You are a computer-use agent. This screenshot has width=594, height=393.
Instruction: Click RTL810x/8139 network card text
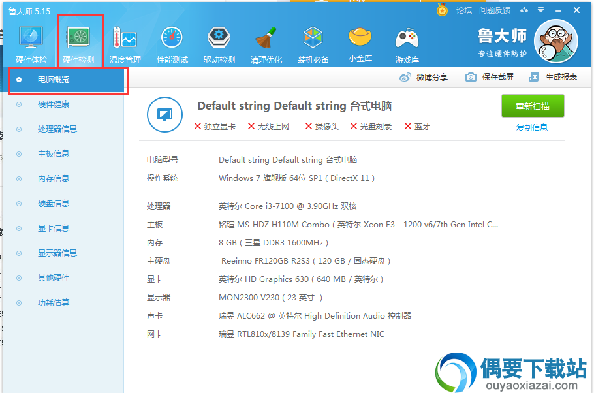[x=302, y=334]
